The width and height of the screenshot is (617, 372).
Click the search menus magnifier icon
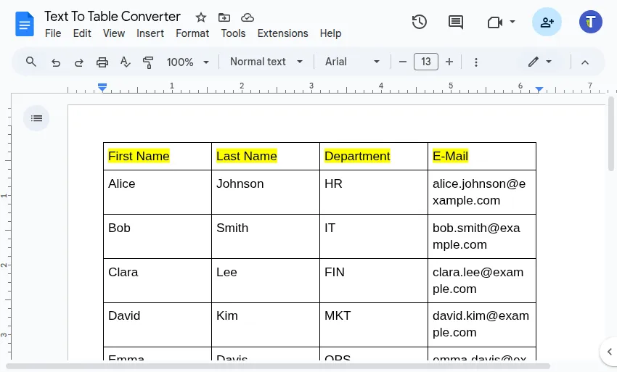click(30, 62)
